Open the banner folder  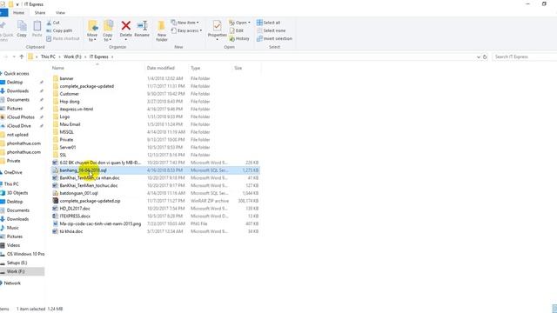(x=66, y=78)
